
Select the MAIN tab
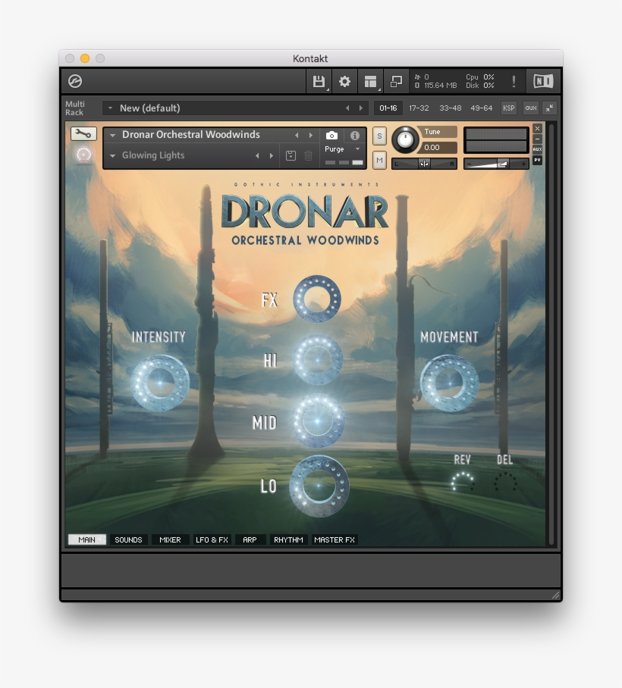pos(87,539)
